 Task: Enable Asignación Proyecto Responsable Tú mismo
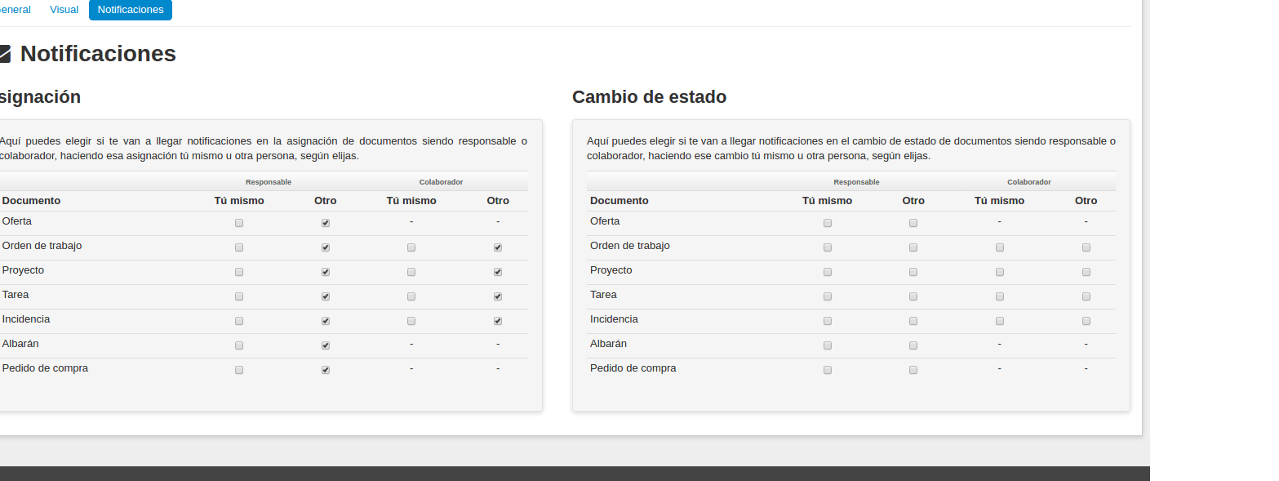[x=239, y=272]
